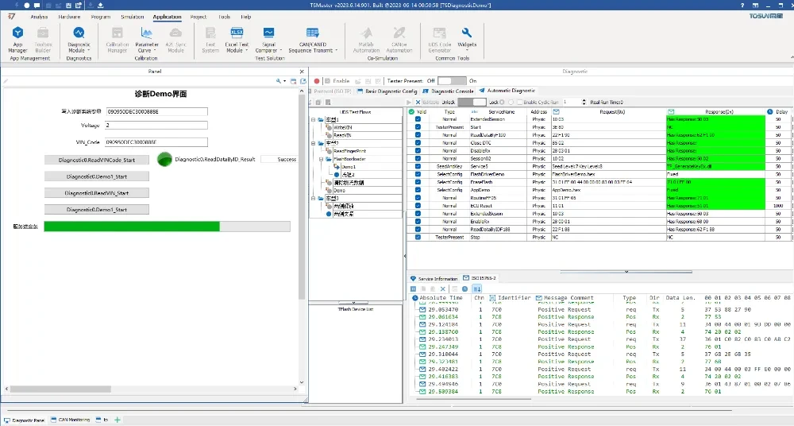The image size is (794, 426).
Task: Uncheck Valid box for Close DTC row
Action: coord(418,143)
